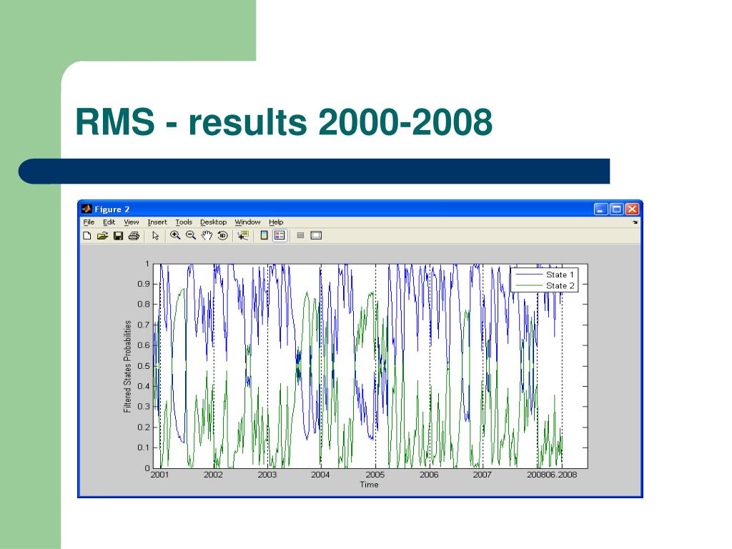The width and height of the screenshot is (732, 549).
Task: Click the 2004 x-axis tick label
Action: (x=320, y=475)
